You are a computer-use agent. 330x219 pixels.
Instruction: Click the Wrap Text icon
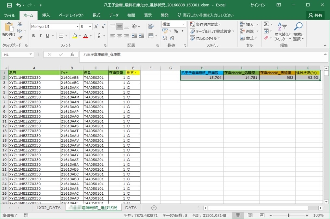pos(151,27)
